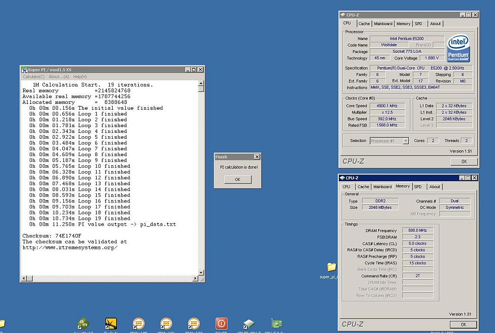The width and height of the screenshot is (495, 333).
Task: Switch to About tab in lower CPU-Z
Action: click(x=435, y=187)
